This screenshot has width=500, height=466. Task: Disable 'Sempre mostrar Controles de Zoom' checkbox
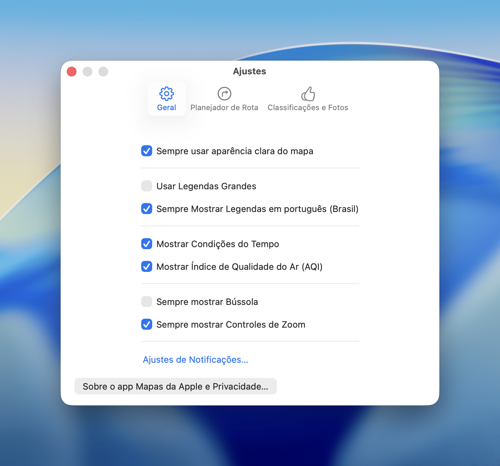147,325
